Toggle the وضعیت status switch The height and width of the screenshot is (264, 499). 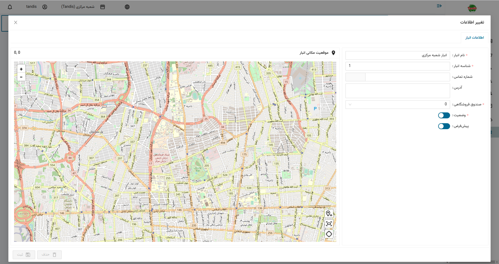coord(444,115)
